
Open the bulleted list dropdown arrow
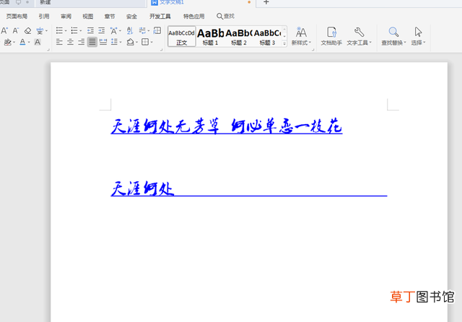pyautogui.click(x=66, y=31)
